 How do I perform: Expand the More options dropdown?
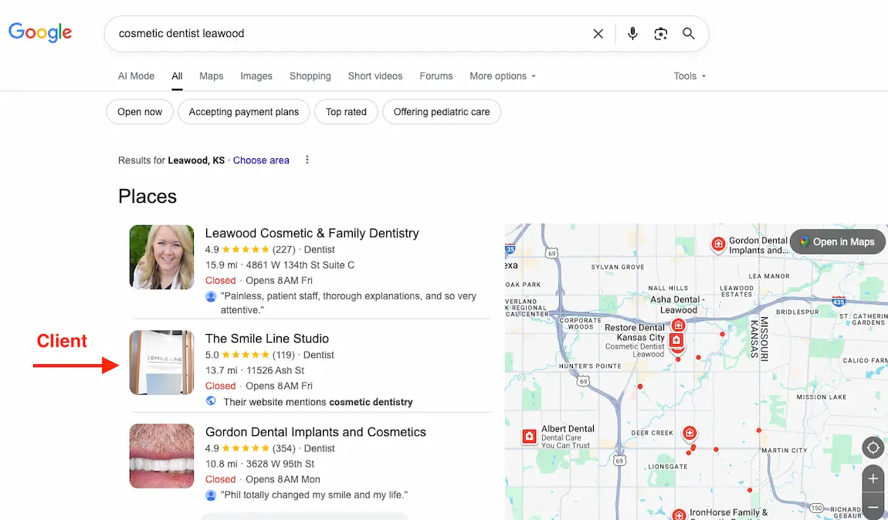pyautogui.click(x=503, y=76)
